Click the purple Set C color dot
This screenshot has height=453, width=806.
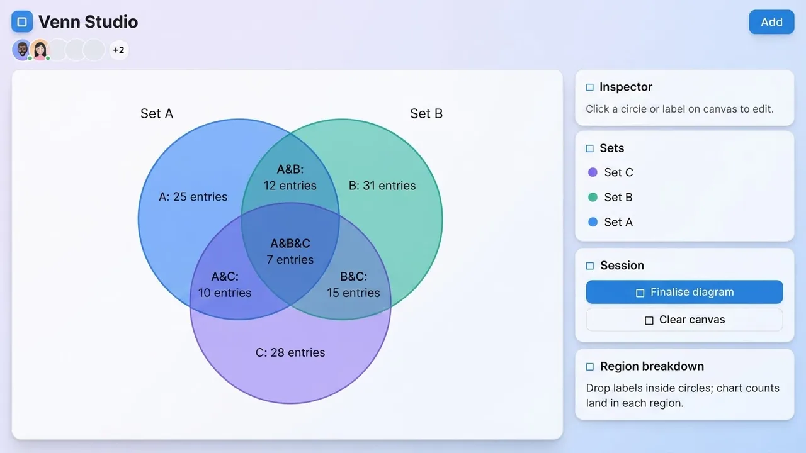[x=592, y=172]
